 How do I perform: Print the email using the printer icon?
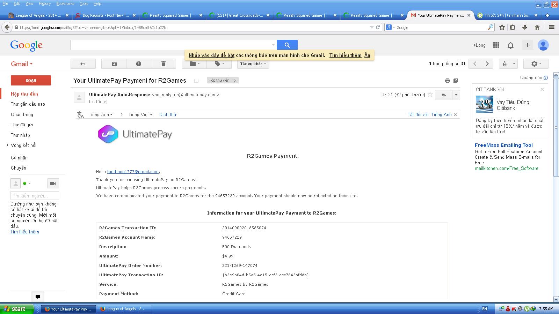pos(447,81)
